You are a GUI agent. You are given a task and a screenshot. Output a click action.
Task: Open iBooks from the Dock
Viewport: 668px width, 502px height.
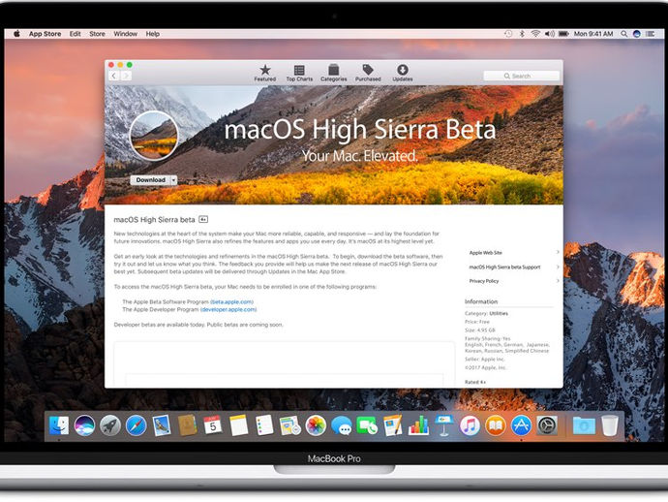pyautogui.click(x=496, y=425)
